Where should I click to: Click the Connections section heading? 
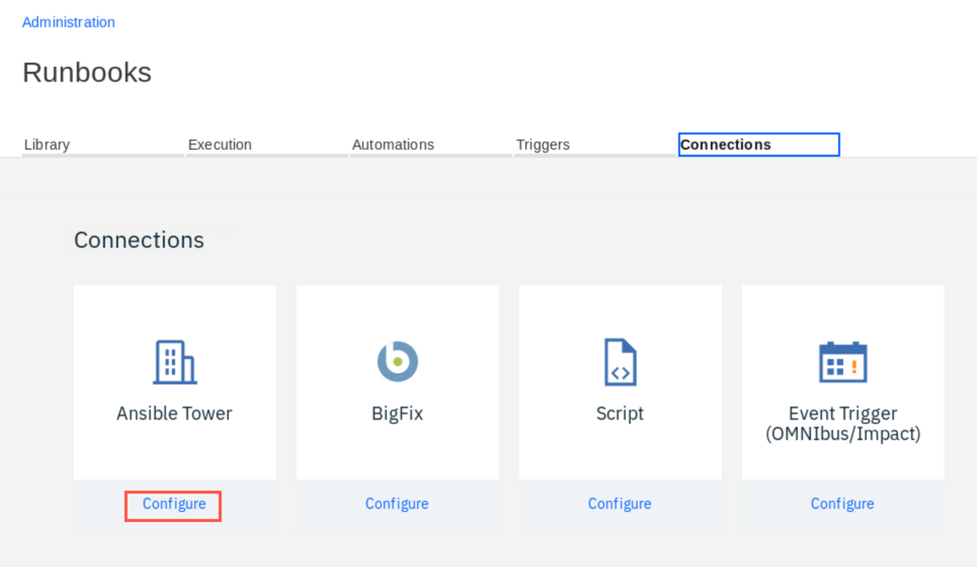coord(139,240)
